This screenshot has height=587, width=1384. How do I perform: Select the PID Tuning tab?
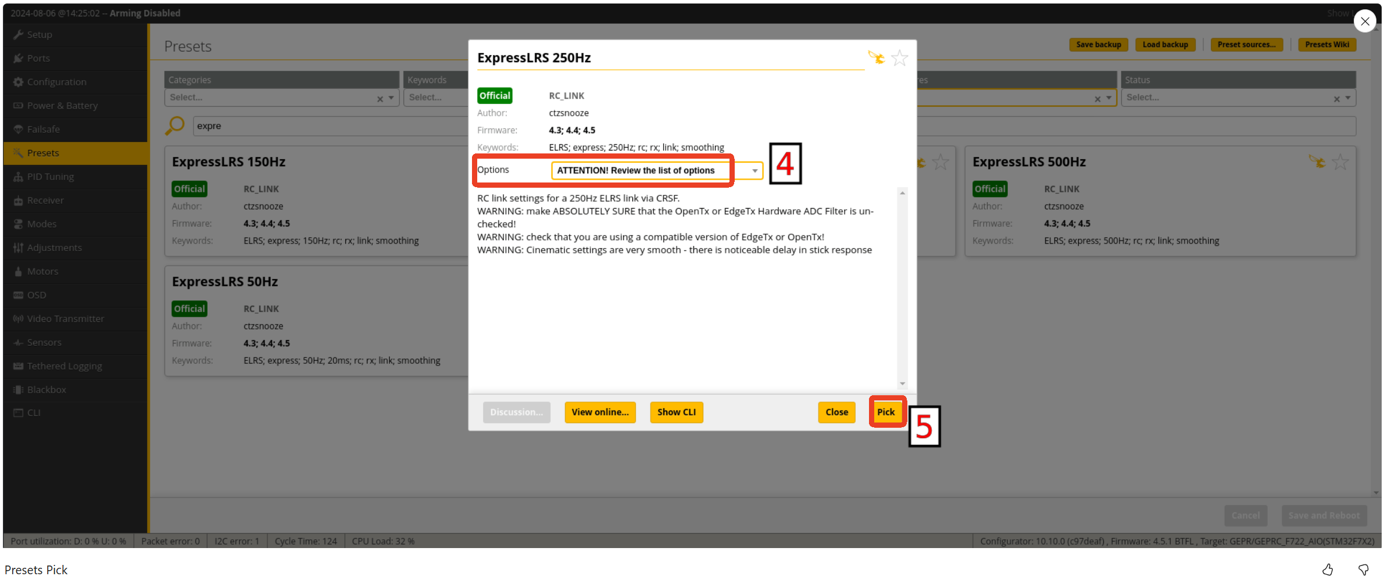(x=76, y=177)
